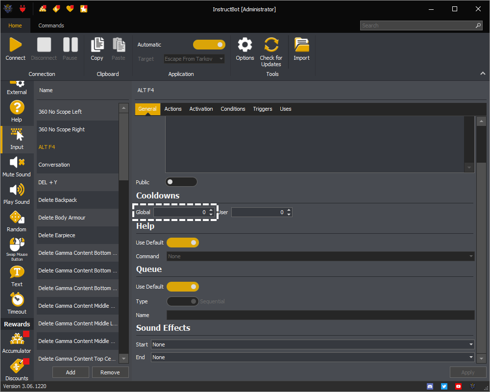
Task: Select the Accumulator rewards icon
Action: click(x=17, y=339)
